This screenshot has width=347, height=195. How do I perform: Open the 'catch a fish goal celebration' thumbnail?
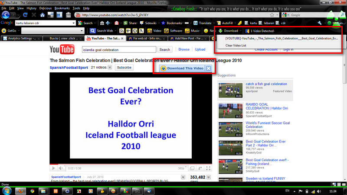[230, 90]
